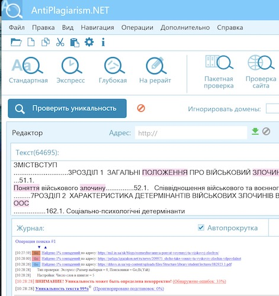Click the Текст(64695): label

(37, 153)
